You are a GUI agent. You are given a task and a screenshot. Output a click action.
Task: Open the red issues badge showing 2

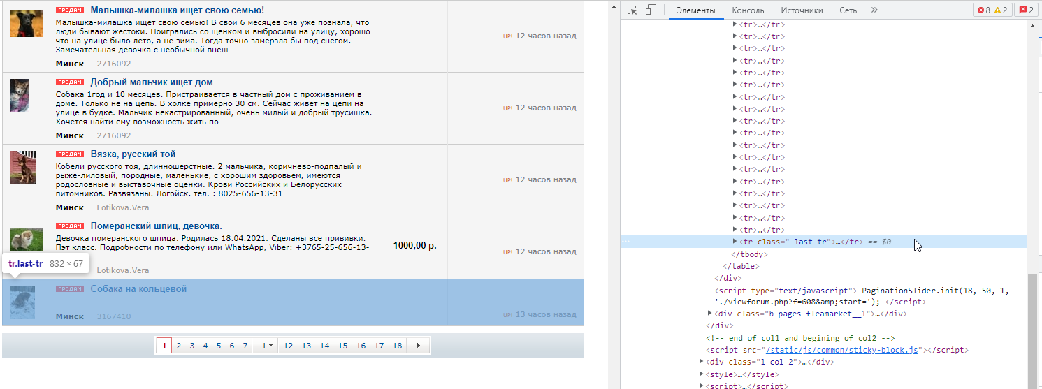click(x=1026, y=10)
